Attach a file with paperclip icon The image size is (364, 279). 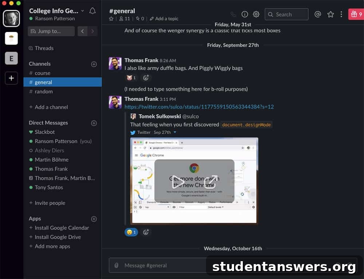click(x=116, y=265)
